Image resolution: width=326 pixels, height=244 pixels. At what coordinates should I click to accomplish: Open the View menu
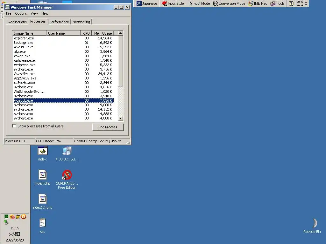tap(34, 13)
